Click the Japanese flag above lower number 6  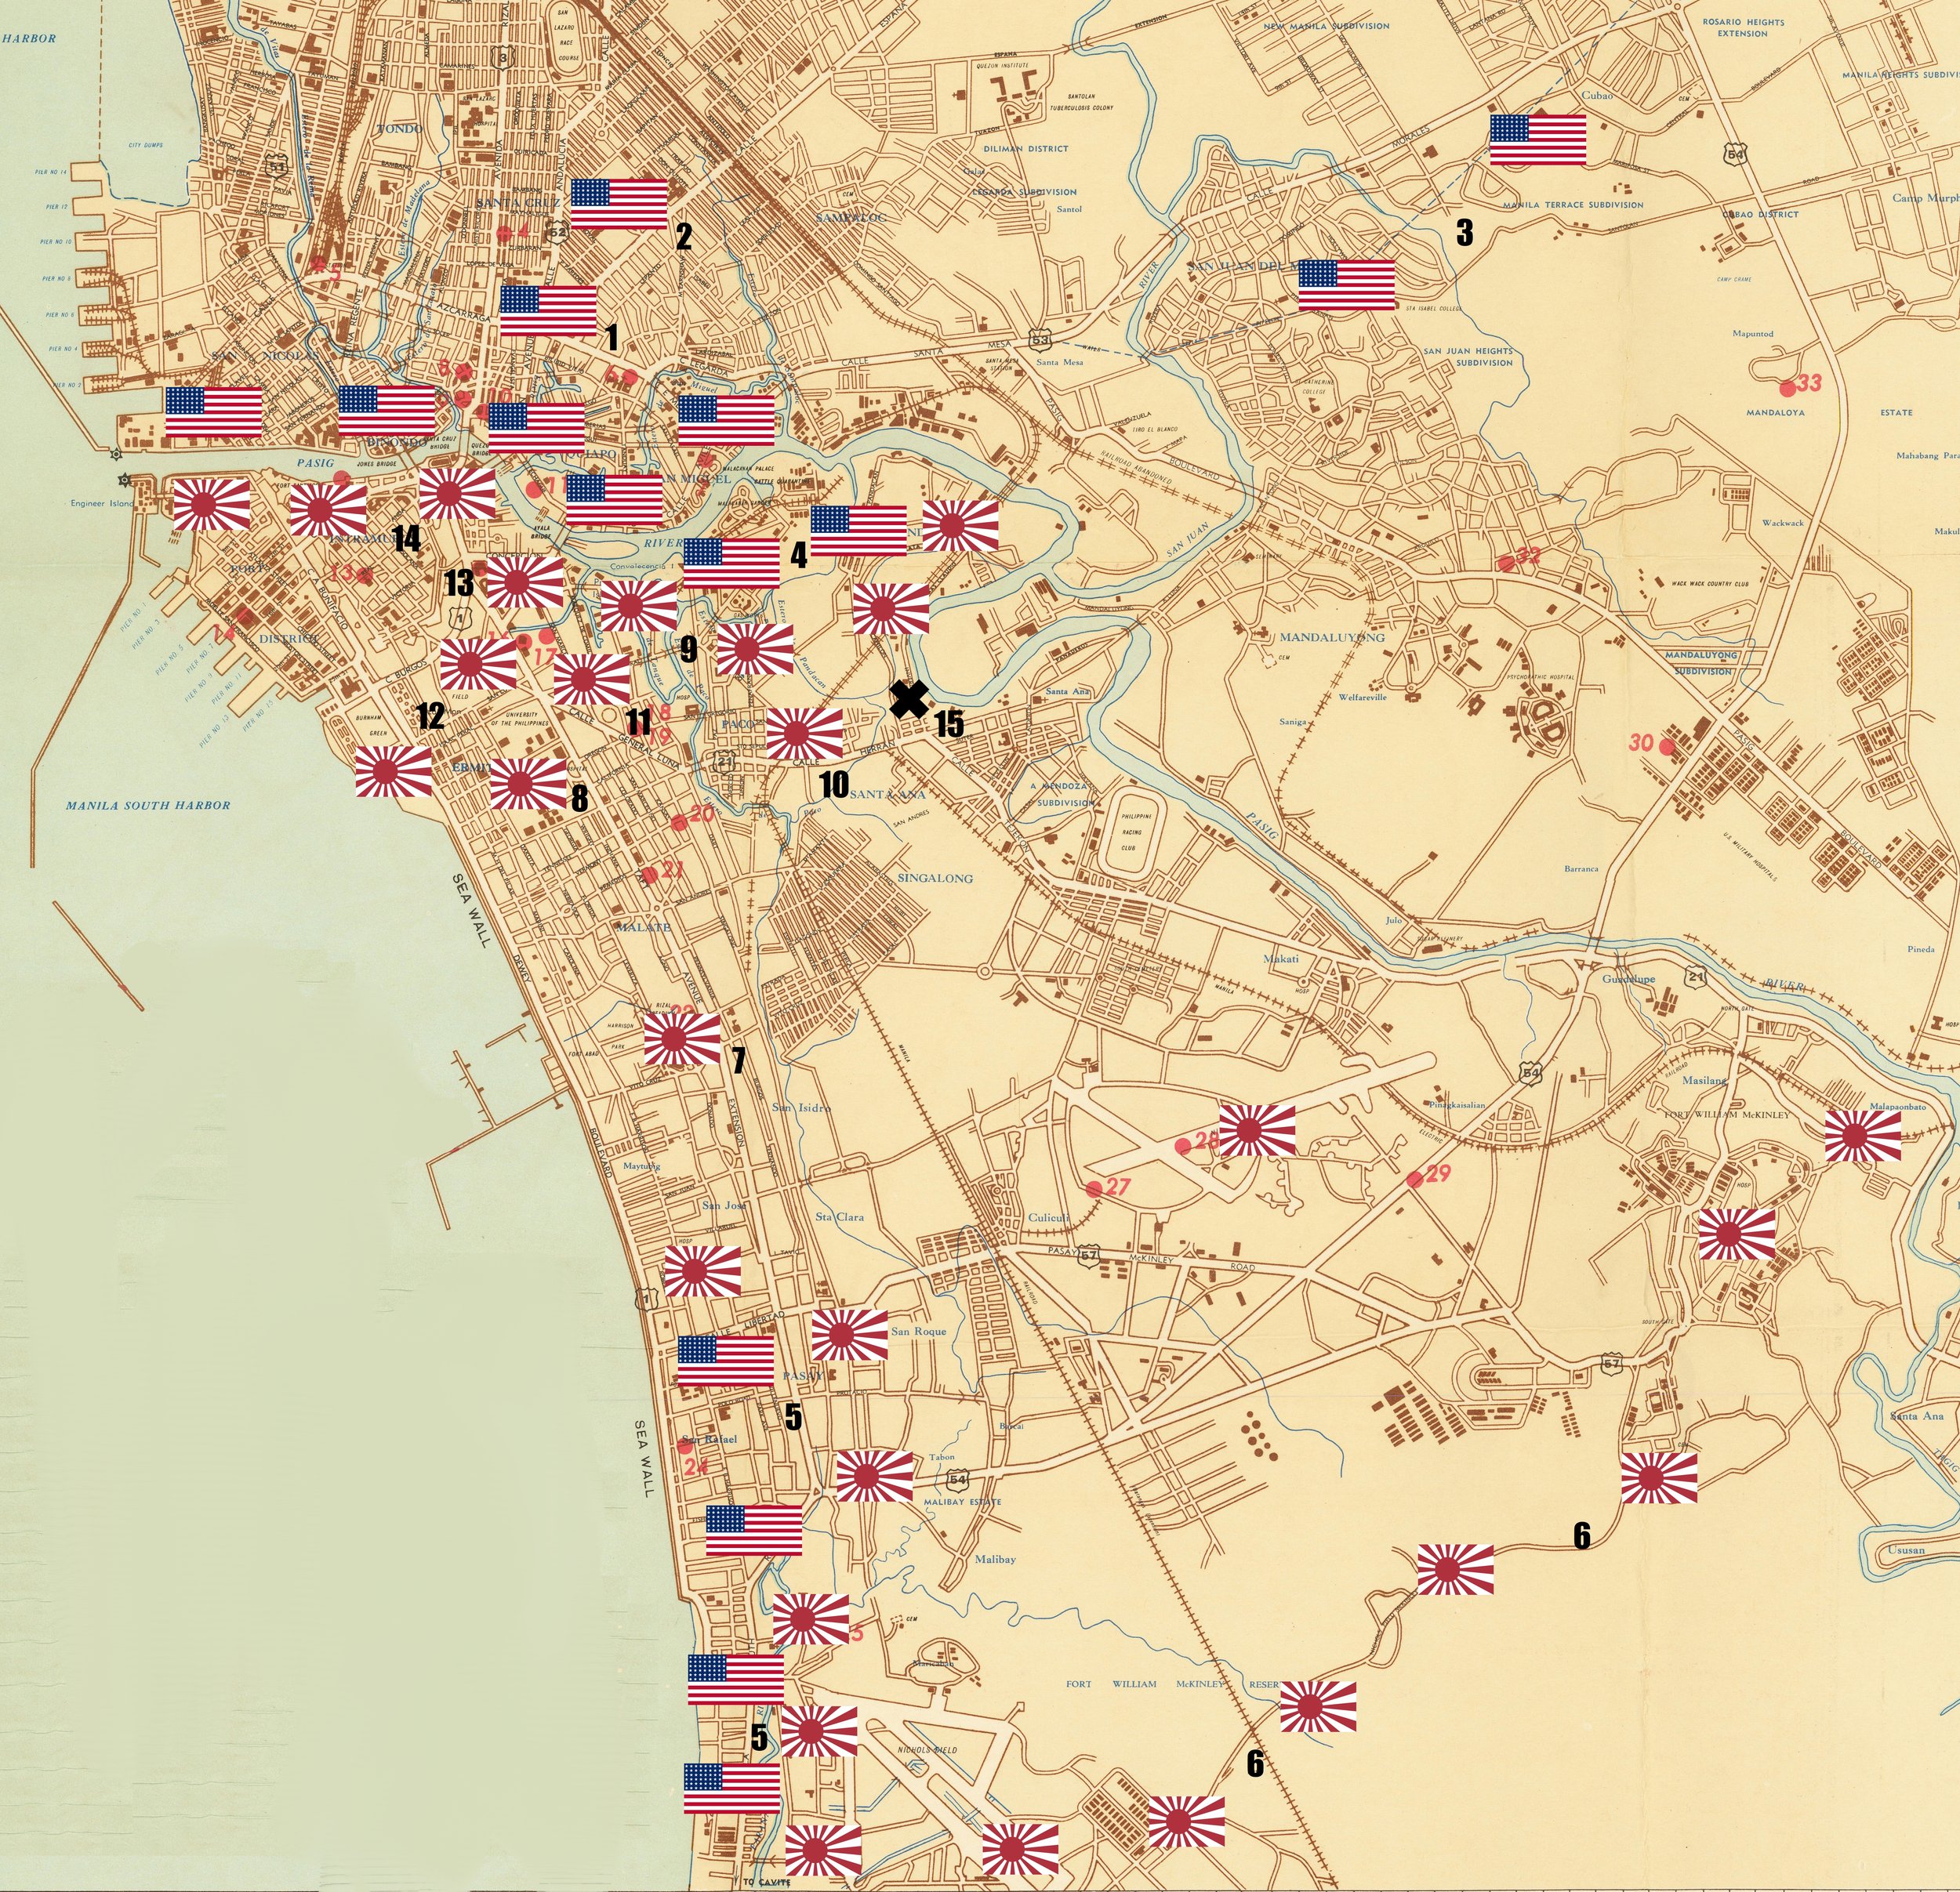coord(1318,1707)
